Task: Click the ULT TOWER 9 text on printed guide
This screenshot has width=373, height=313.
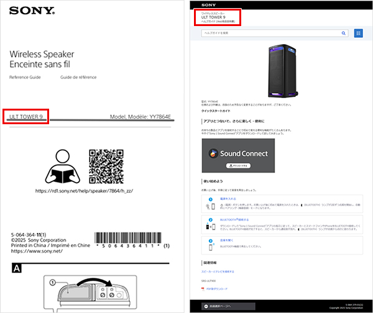Action: 25,117
